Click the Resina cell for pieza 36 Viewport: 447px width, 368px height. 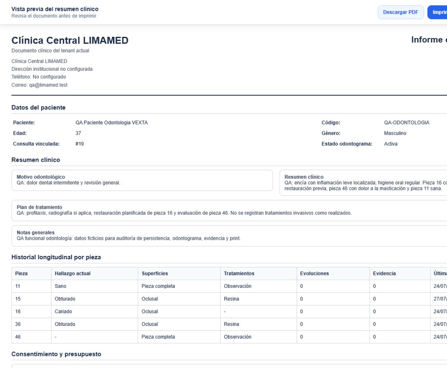(x=258, y=324)
